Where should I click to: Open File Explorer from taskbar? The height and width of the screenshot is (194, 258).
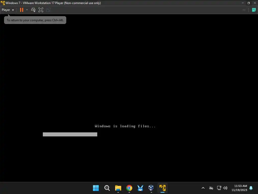[x=118, y=188]
